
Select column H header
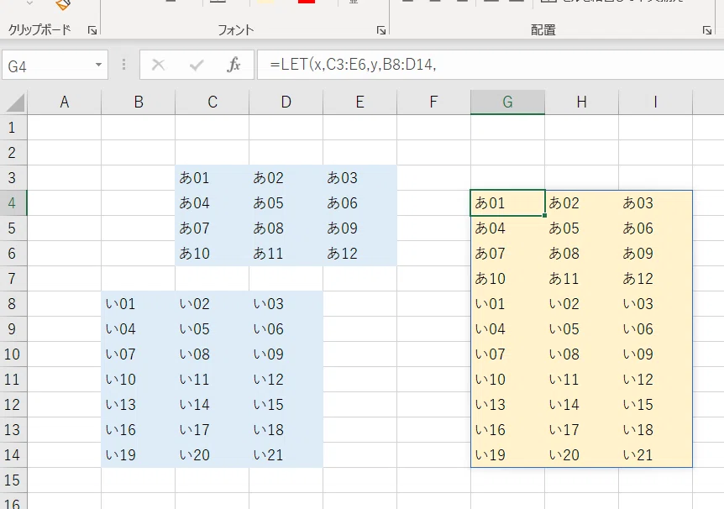click(x=582, y=102)
